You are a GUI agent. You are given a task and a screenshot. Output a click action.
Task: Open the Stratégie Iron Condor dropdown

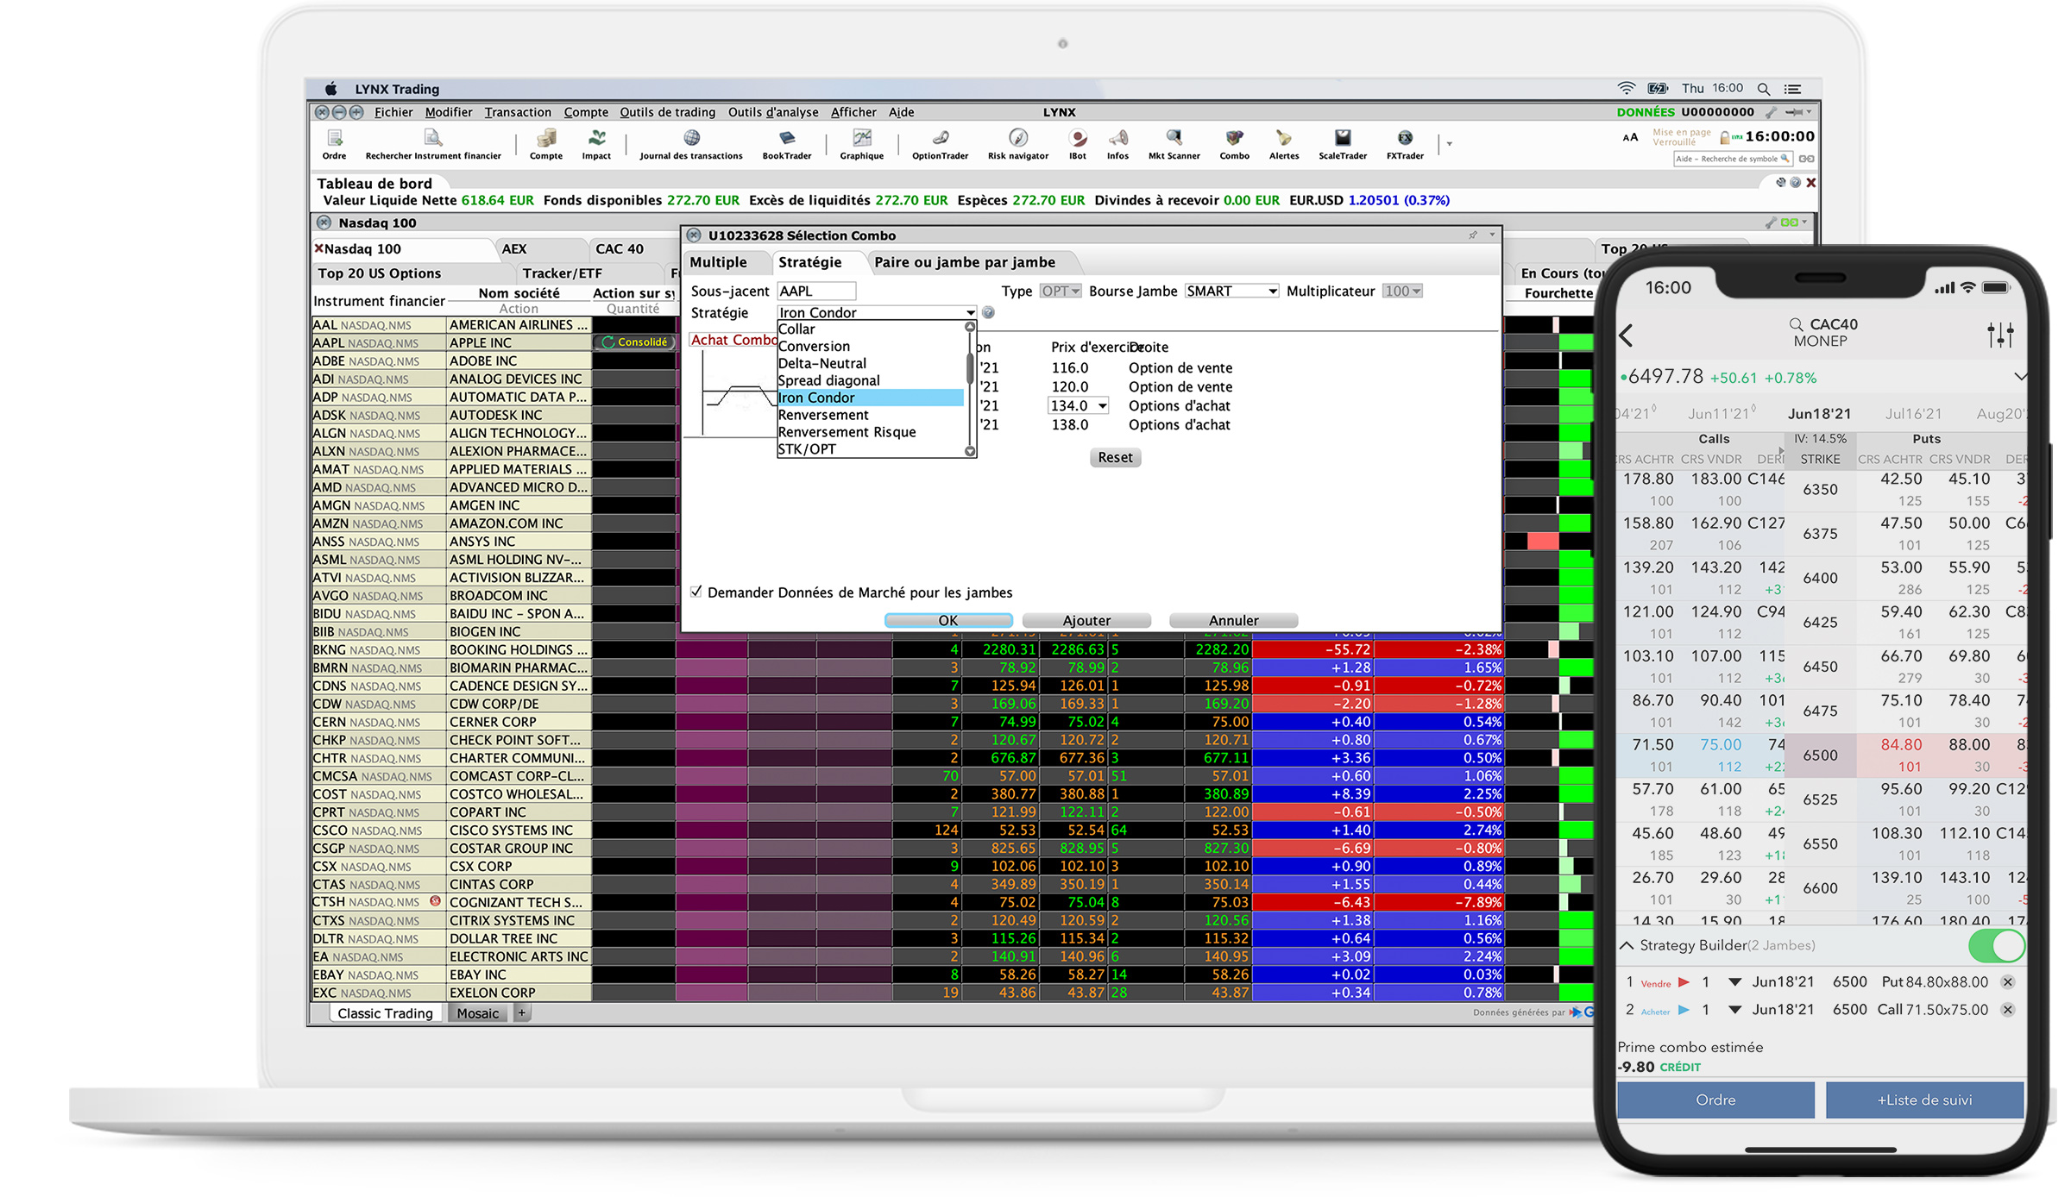click(x=877, y=312)
